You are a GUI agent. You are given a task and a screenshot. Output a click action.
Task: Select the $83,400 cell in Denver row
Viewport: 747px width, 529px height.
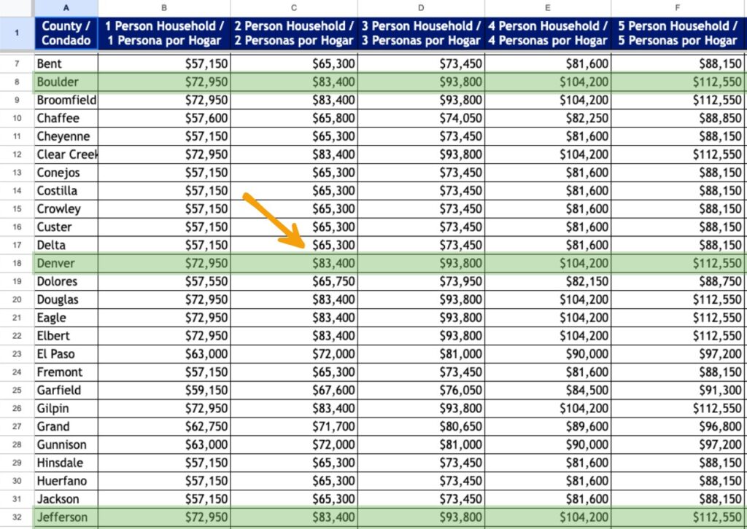tap(293, 263)
